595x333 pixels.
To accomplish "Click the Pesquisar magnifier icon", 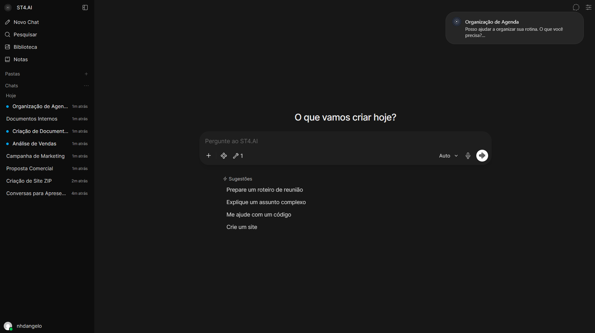I will (8, 34).
